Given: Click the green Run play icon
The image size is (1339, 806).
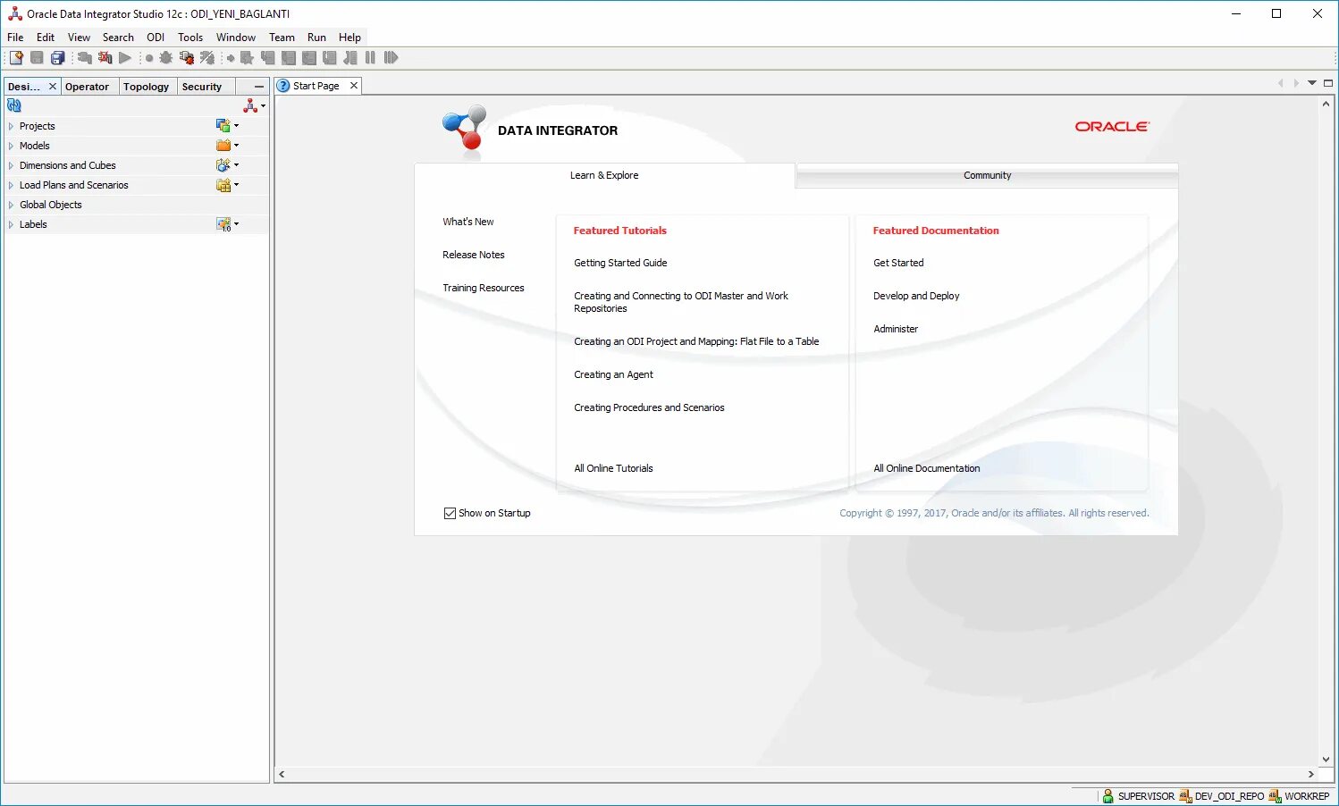Looking at the screenshot, I should tap(125, 58).
